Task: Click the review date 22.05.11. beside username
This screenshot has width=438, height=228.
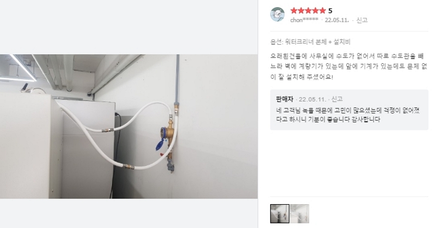Action: tap(337, 20)
